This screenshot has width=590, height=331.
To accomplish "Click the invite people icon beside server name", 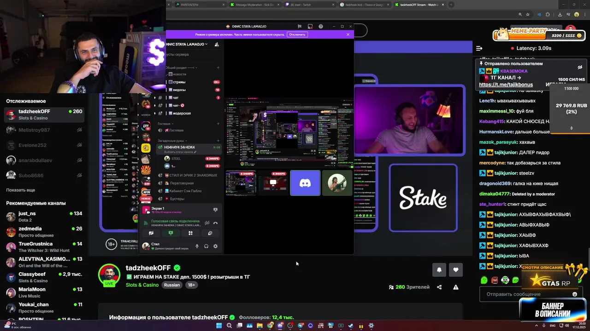I will point(217,44).
